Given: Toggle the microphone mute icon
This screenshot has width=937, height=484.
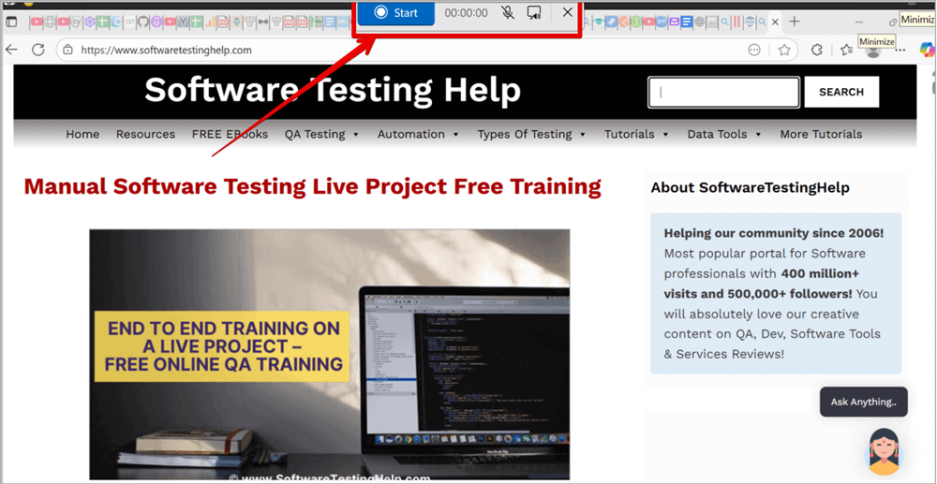Looking at the screenshot, I should pyautogui.click(x=507, y=12).
